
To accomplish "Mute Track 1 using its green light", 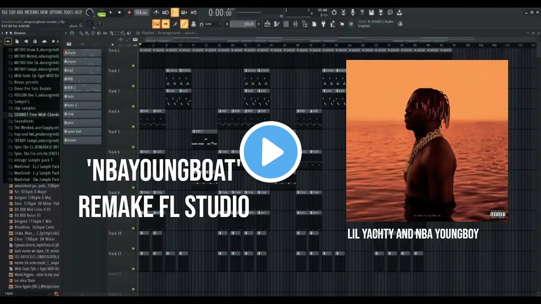I will pyautogui.click(x=134, y=66).
